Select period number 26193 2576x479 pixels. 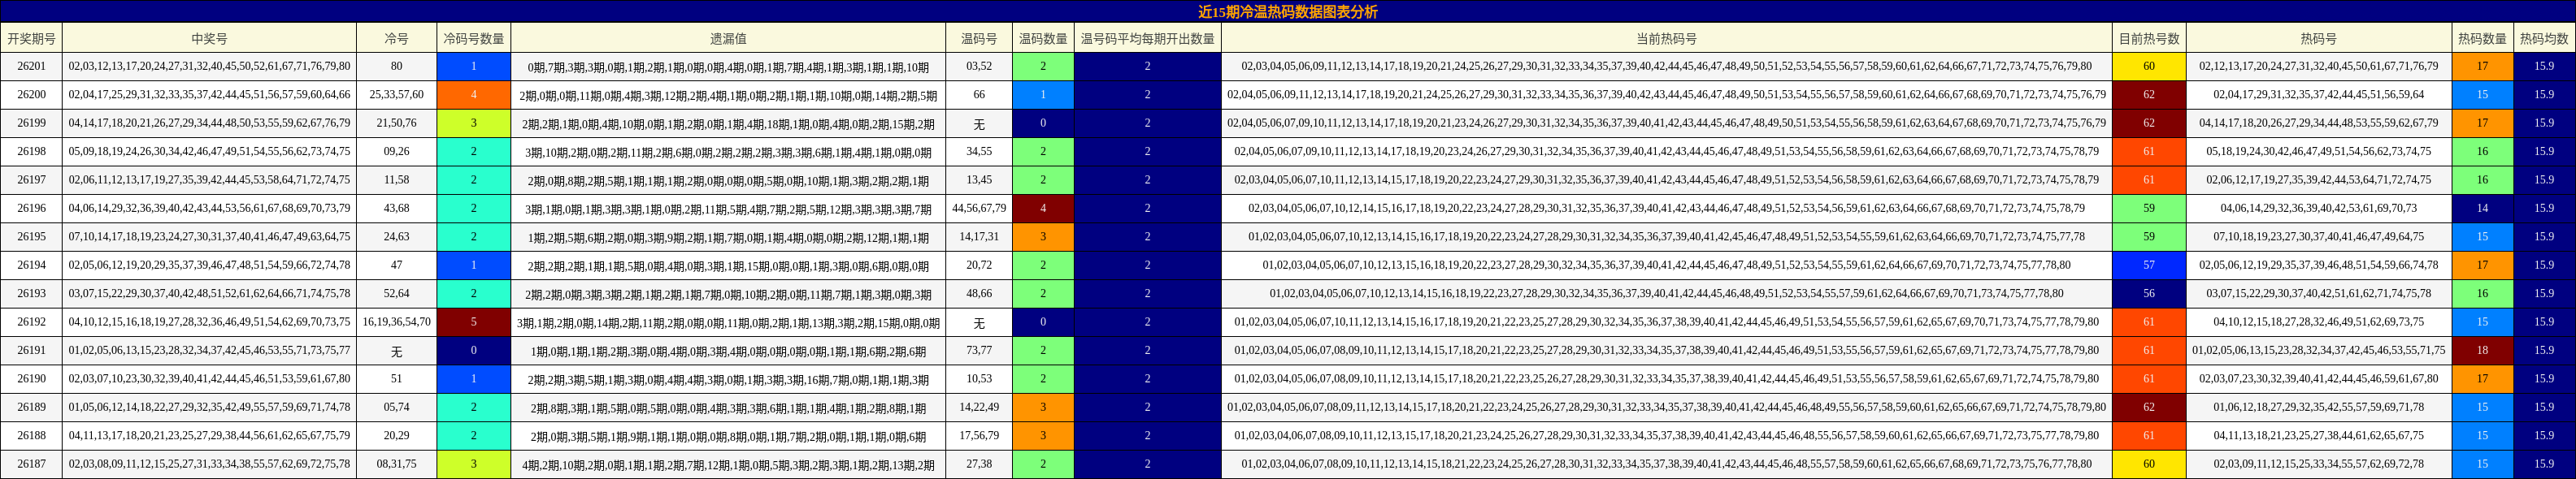31,295
